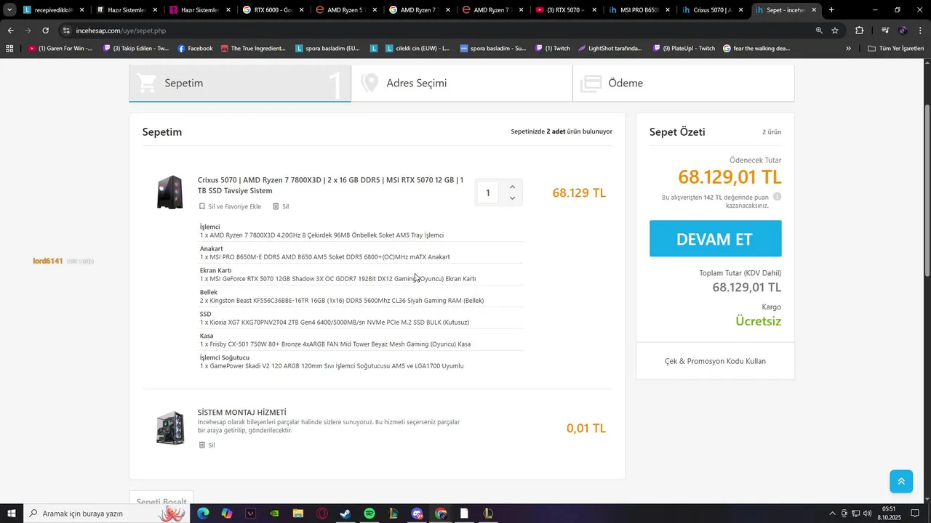The width and height of the screenshot is (931, 523).
Task: Open Opera browser from the taskbar
Action: pyautogui.click(x=321, y=514)
